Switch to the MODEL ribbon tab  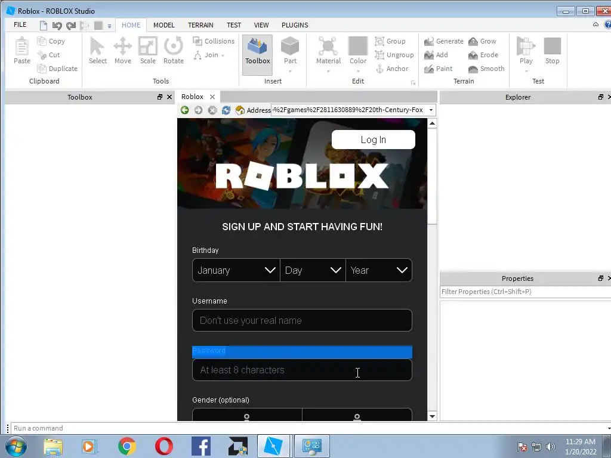coord(163,25)
